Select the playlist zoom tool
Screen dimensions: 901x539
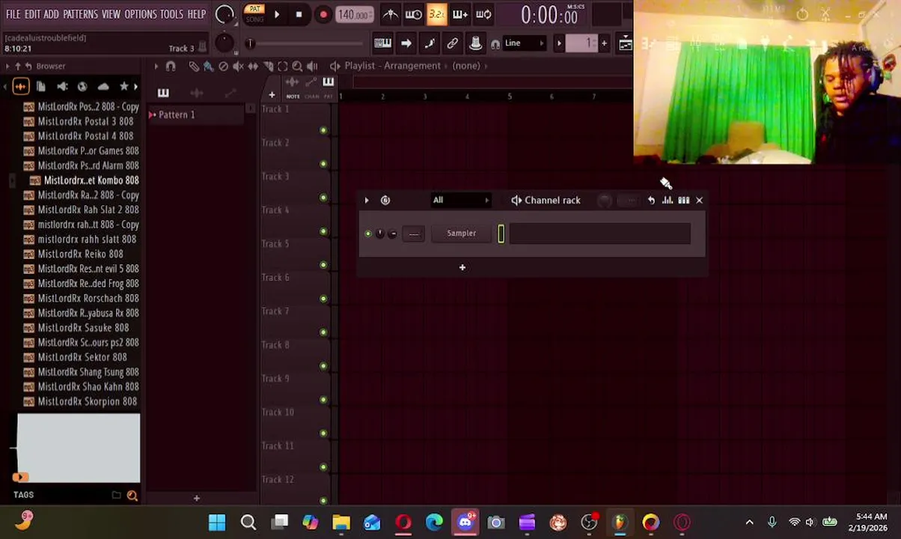[x=297, y=67]
